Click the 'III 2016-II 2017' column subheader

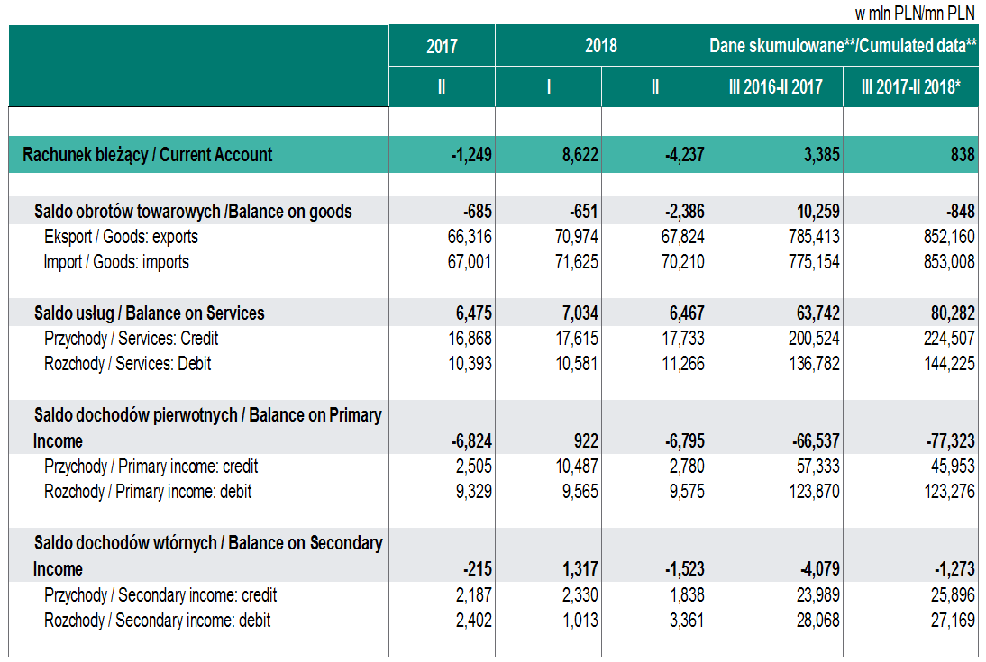click(x=775, y=88)
